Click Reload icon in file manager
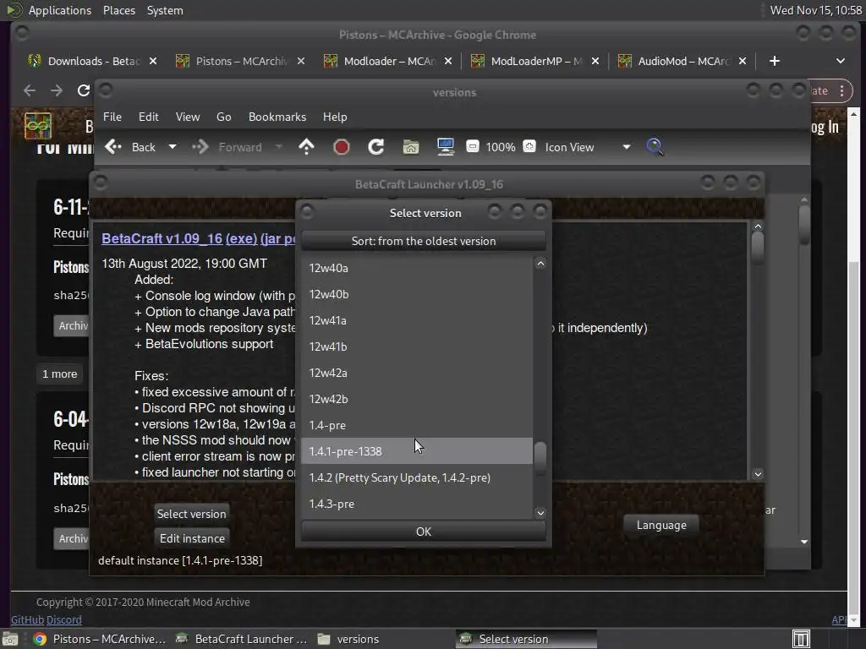 point(376,147)
